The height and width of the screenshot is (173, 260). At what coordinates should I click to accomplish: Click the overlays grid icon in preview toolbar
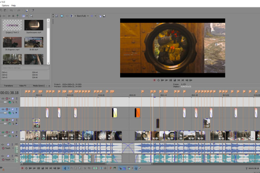92,16
